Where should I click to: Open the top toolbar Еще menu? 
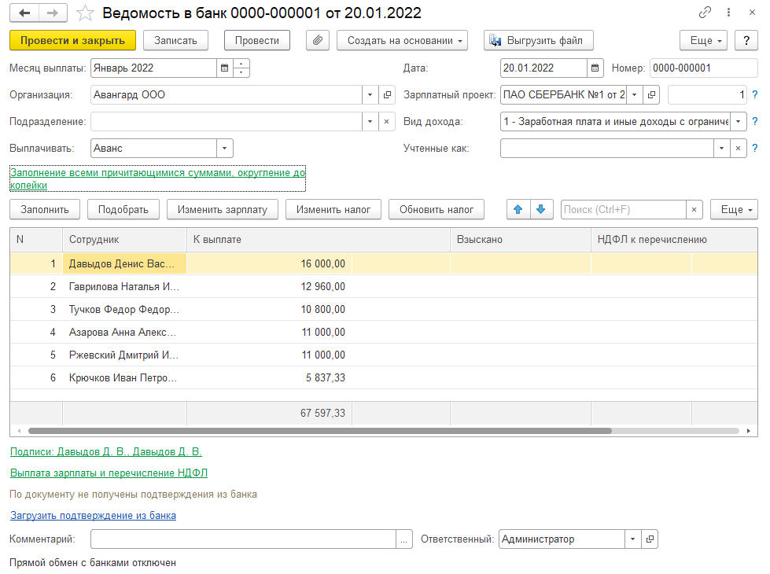pos(703,40)
